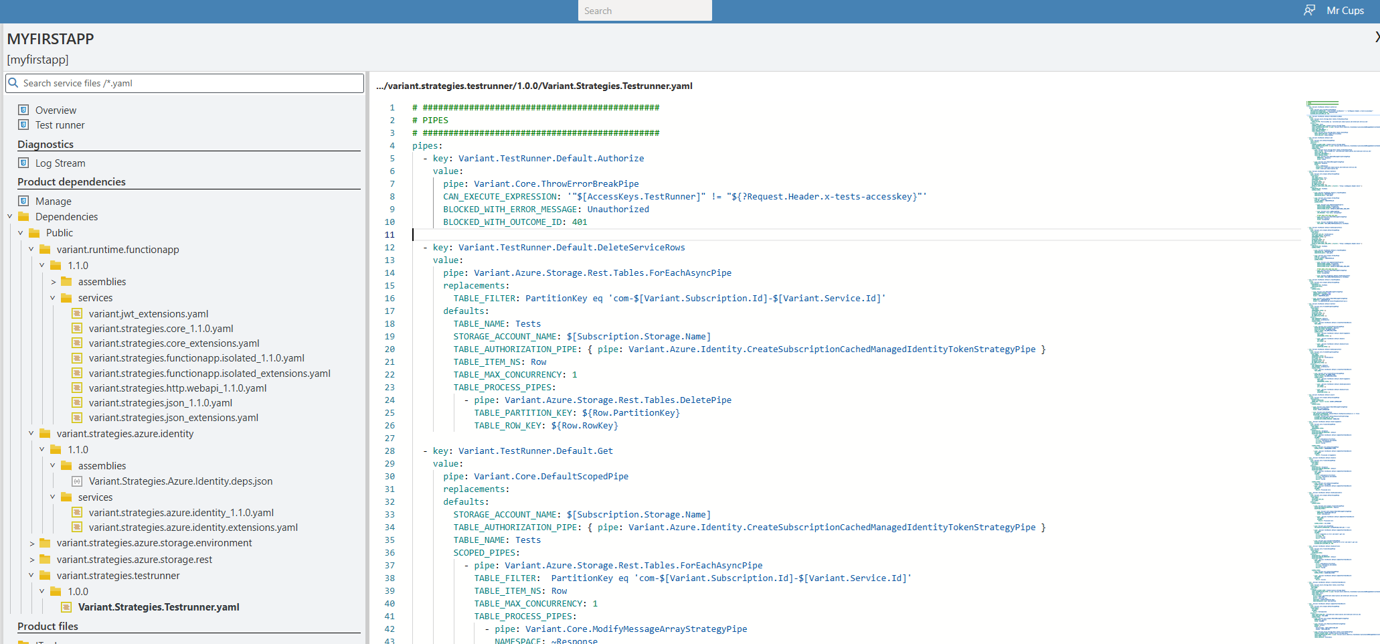Expand the variant.strategies.azure.storage.rest folder
This screenshot has height=644, width=1380.
31,560
